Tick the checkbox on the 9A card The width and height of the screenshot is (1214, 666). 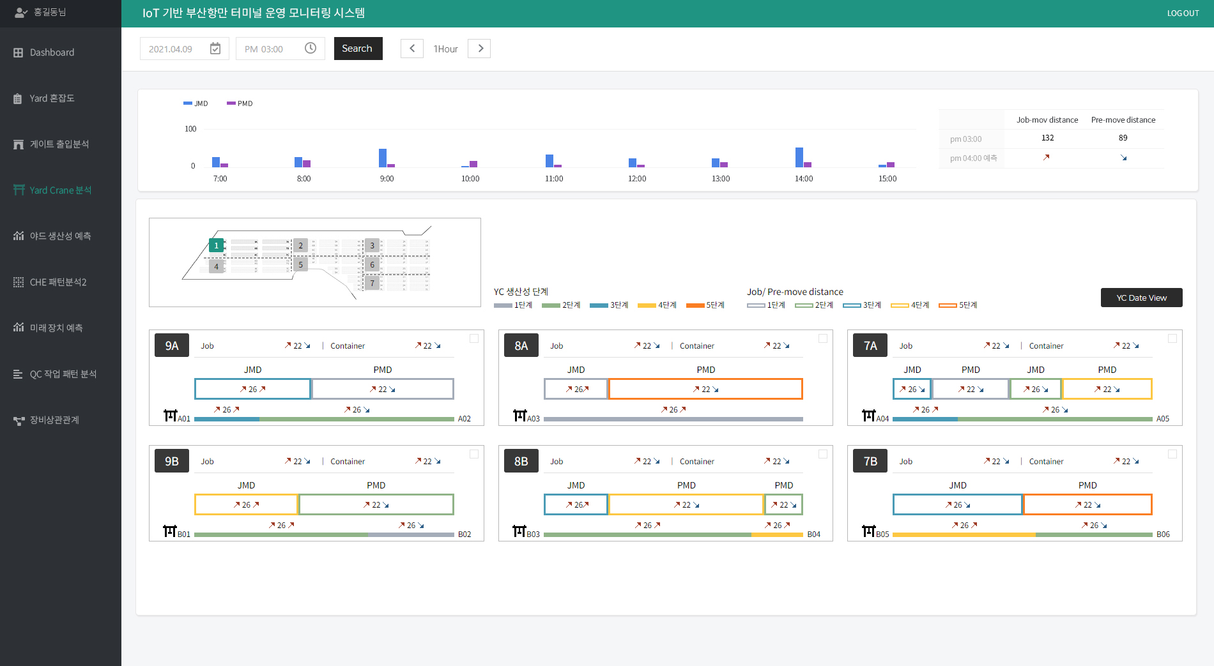tap(474, 338)
